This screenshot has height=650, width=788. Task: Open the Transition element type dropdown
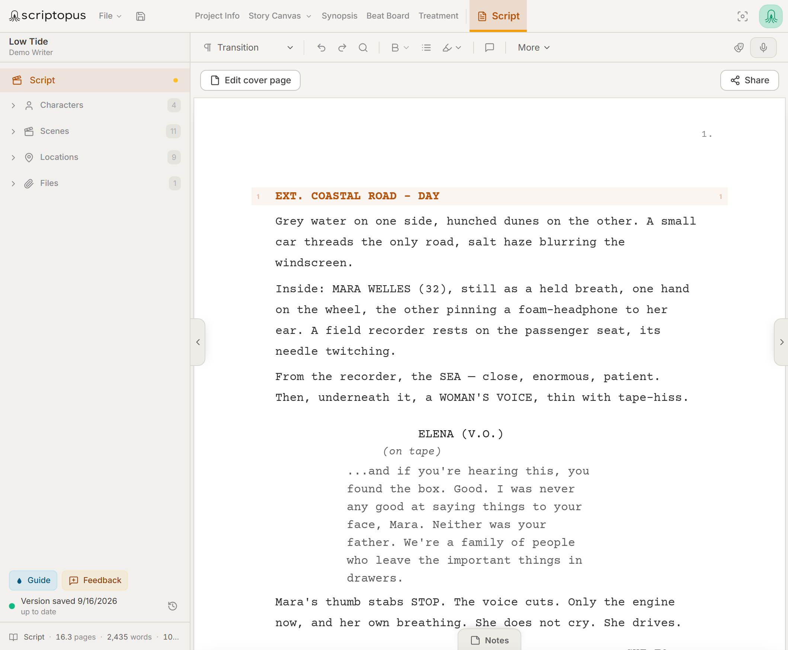[248, 48]
